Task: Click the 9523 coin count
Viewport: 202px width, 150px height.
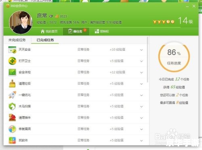Action: 63,17
